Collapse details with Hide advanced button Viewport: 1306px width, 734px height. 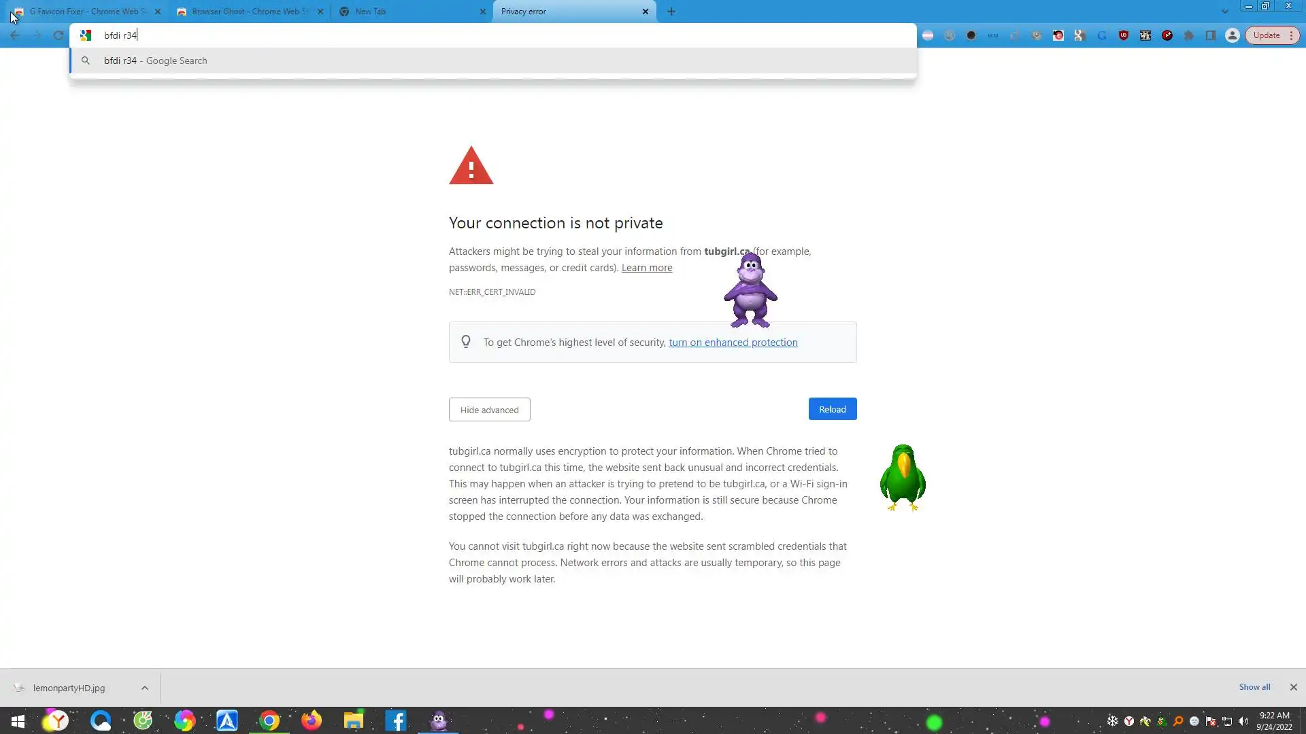pos(489,410)
